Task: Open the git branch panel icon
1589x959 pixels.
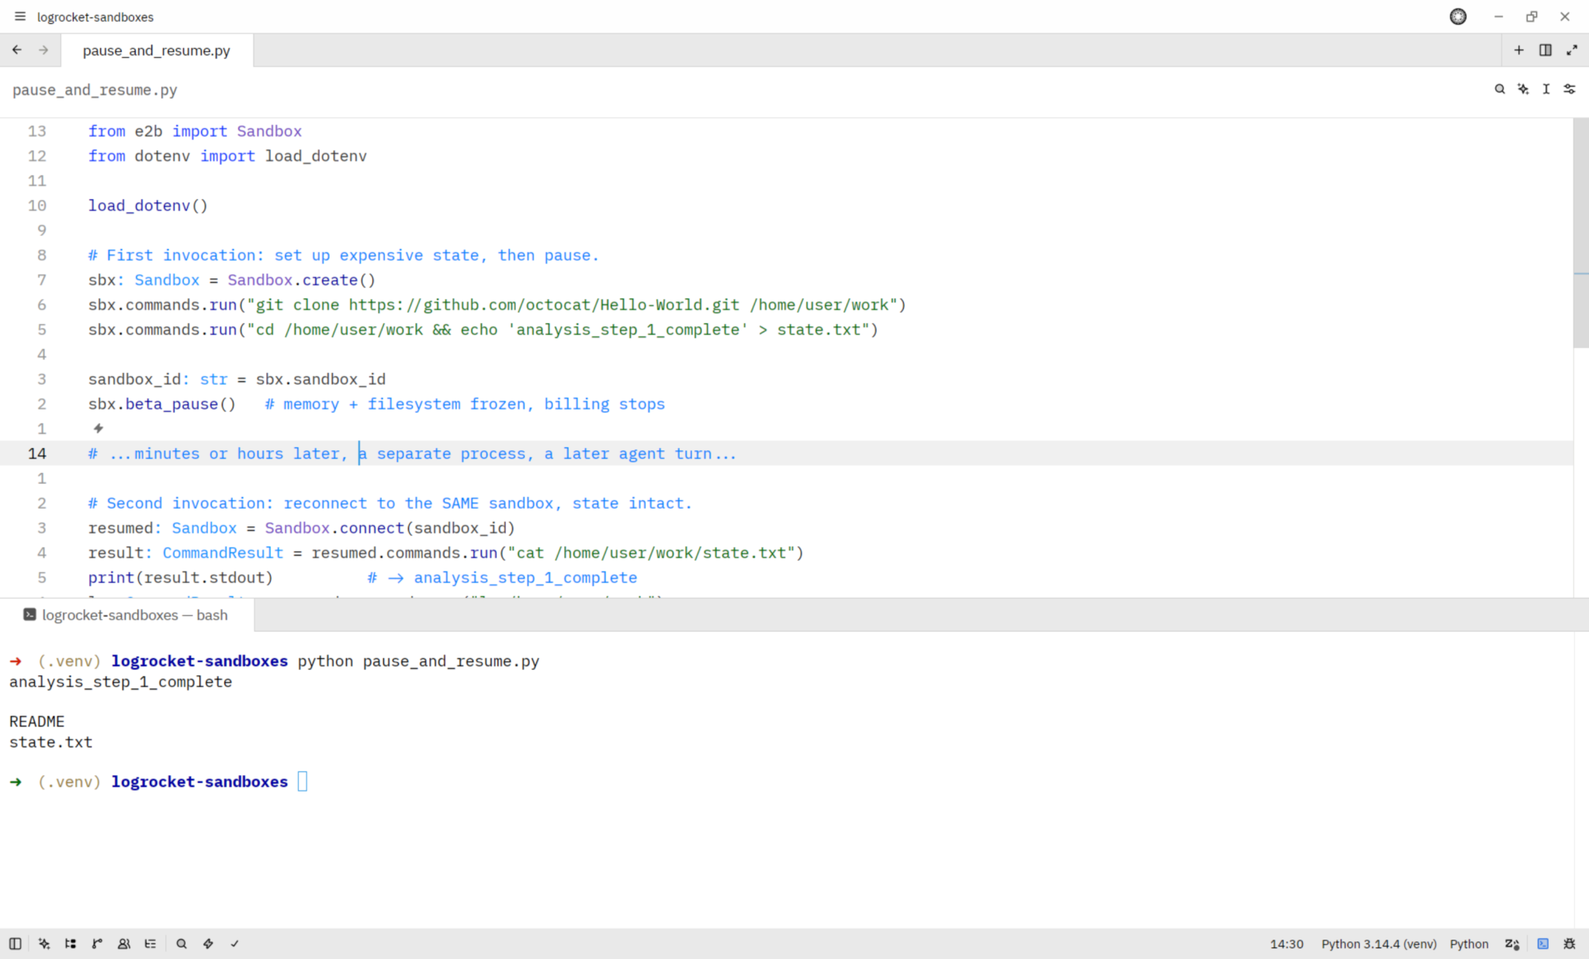Action: pyautogui.click(x=97, y=943)
